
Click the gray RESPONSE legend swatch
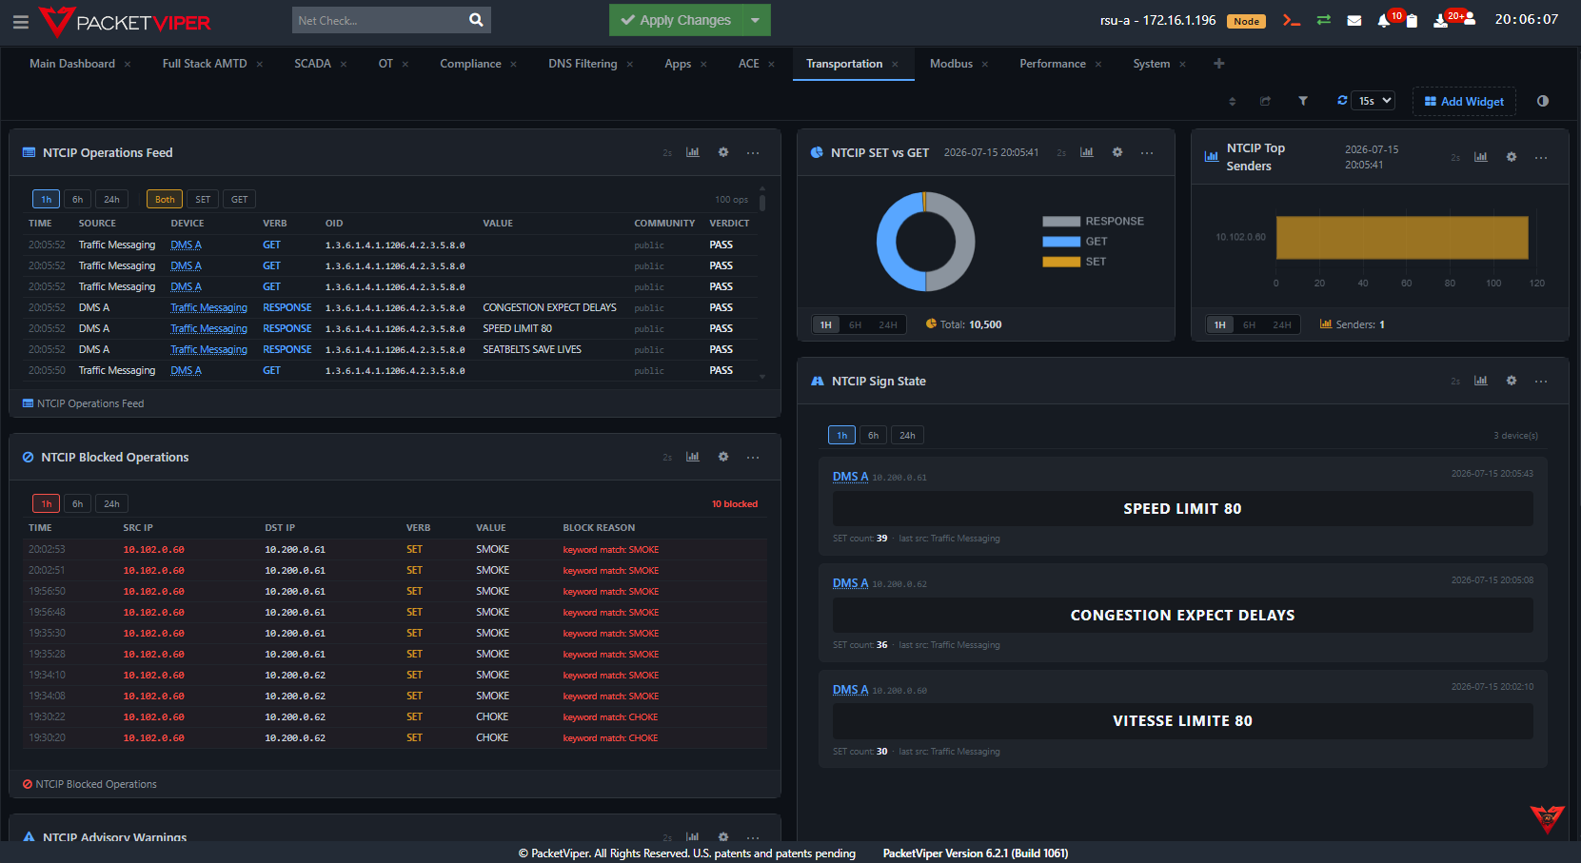pyautogui.click(x=1061, y=222)
